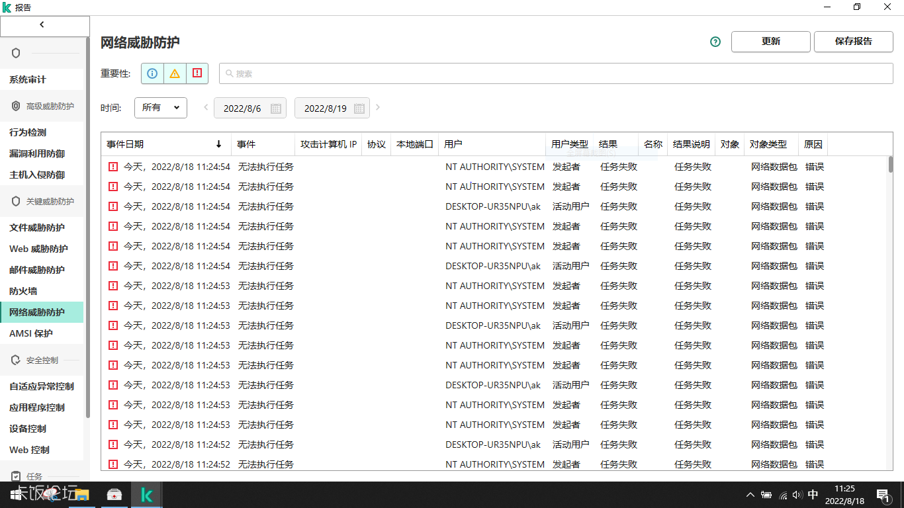Image resolution: width=904 pixels, height=508 pixels.
Task: Click the first row's 网络数据包 cell
Action: click(x=774, y=167)
